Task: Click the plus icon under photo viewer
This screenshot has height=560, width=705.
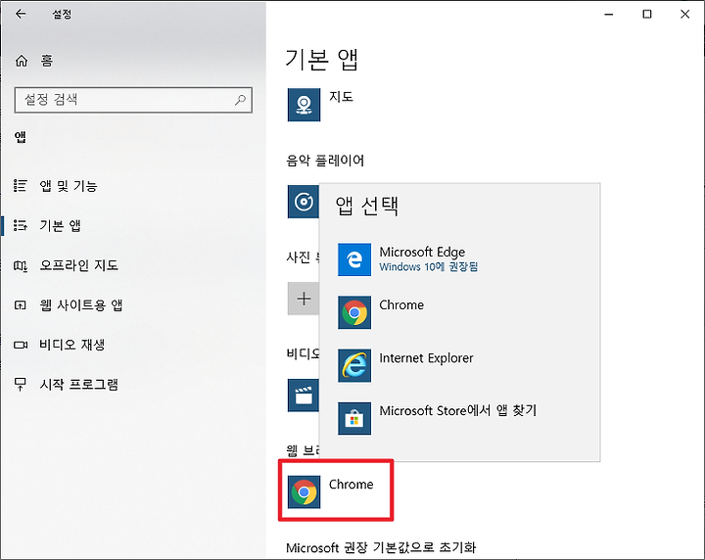Action: 303,299
